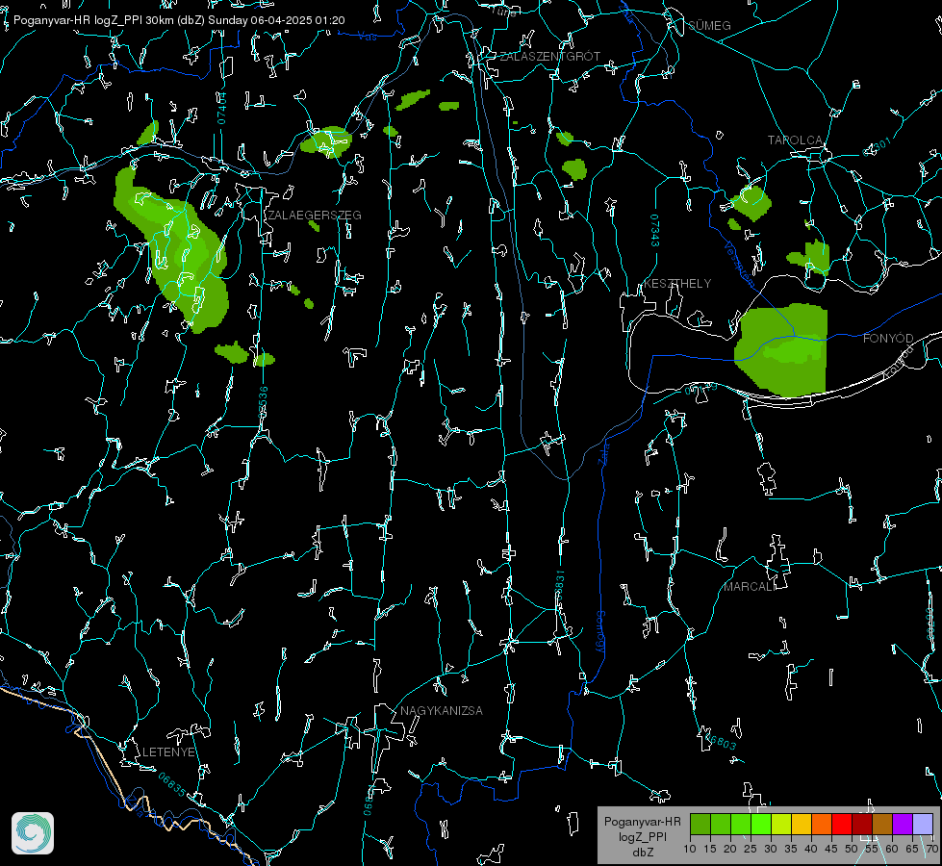Click the Somogy county border label
Screen dimensions: 942x866
click(x=599, y=632)
